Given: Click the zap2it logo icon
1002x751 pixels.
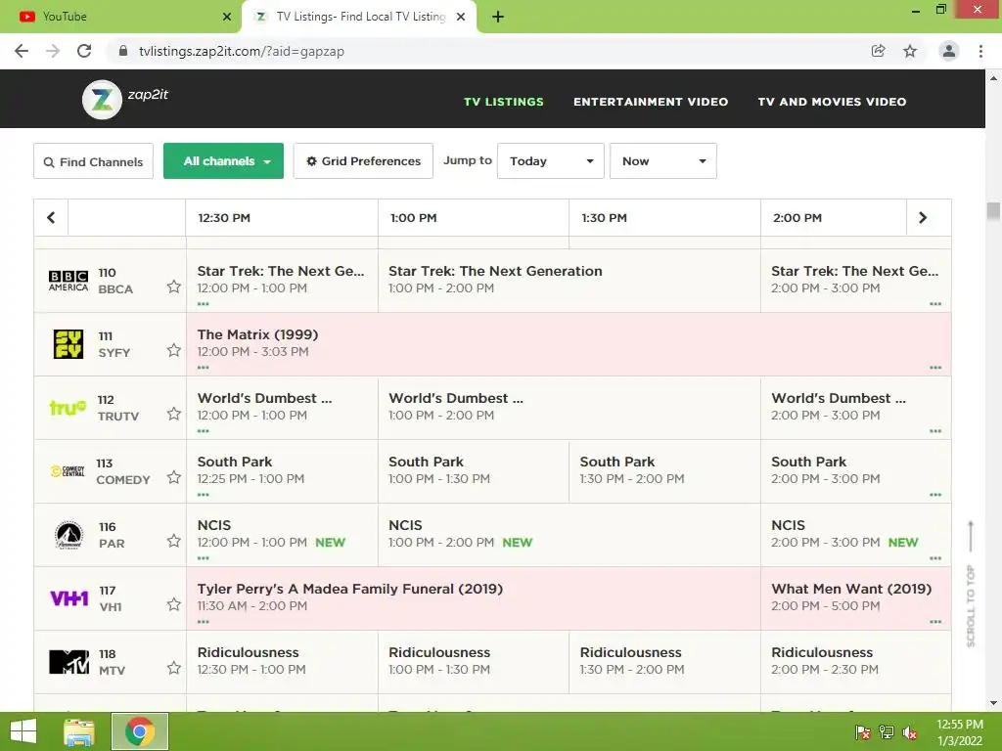Looking at the screenshot, I should (x=102, y=100).
